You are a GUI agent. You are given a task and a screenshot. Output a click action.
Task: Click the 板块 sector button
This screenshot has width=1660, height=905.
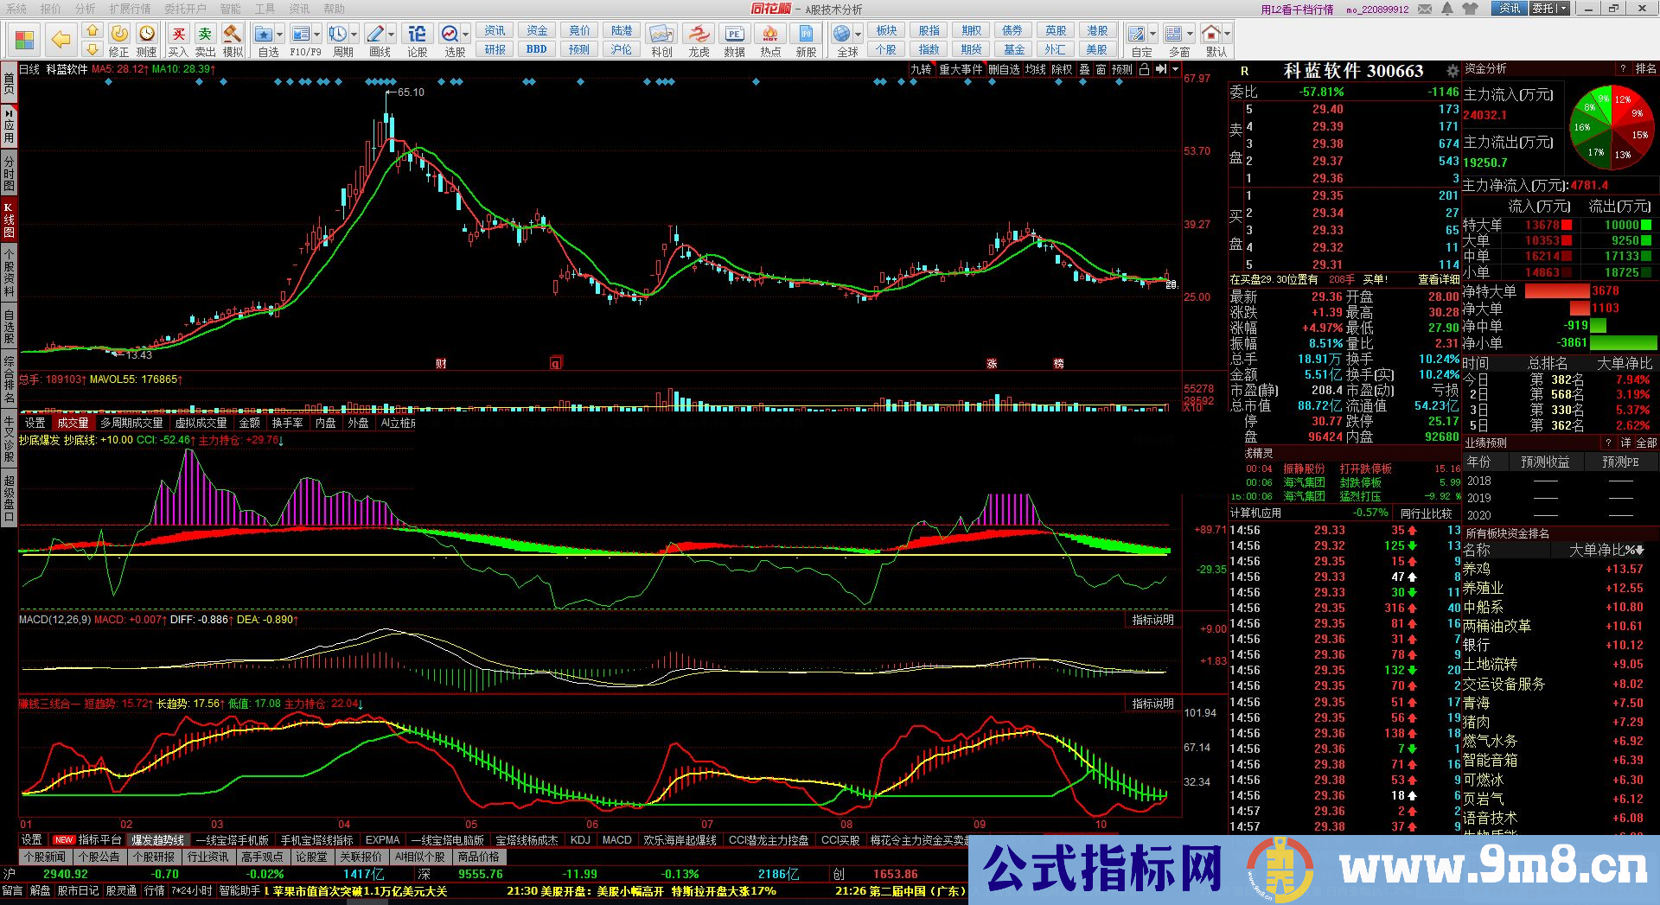(886, 30)
